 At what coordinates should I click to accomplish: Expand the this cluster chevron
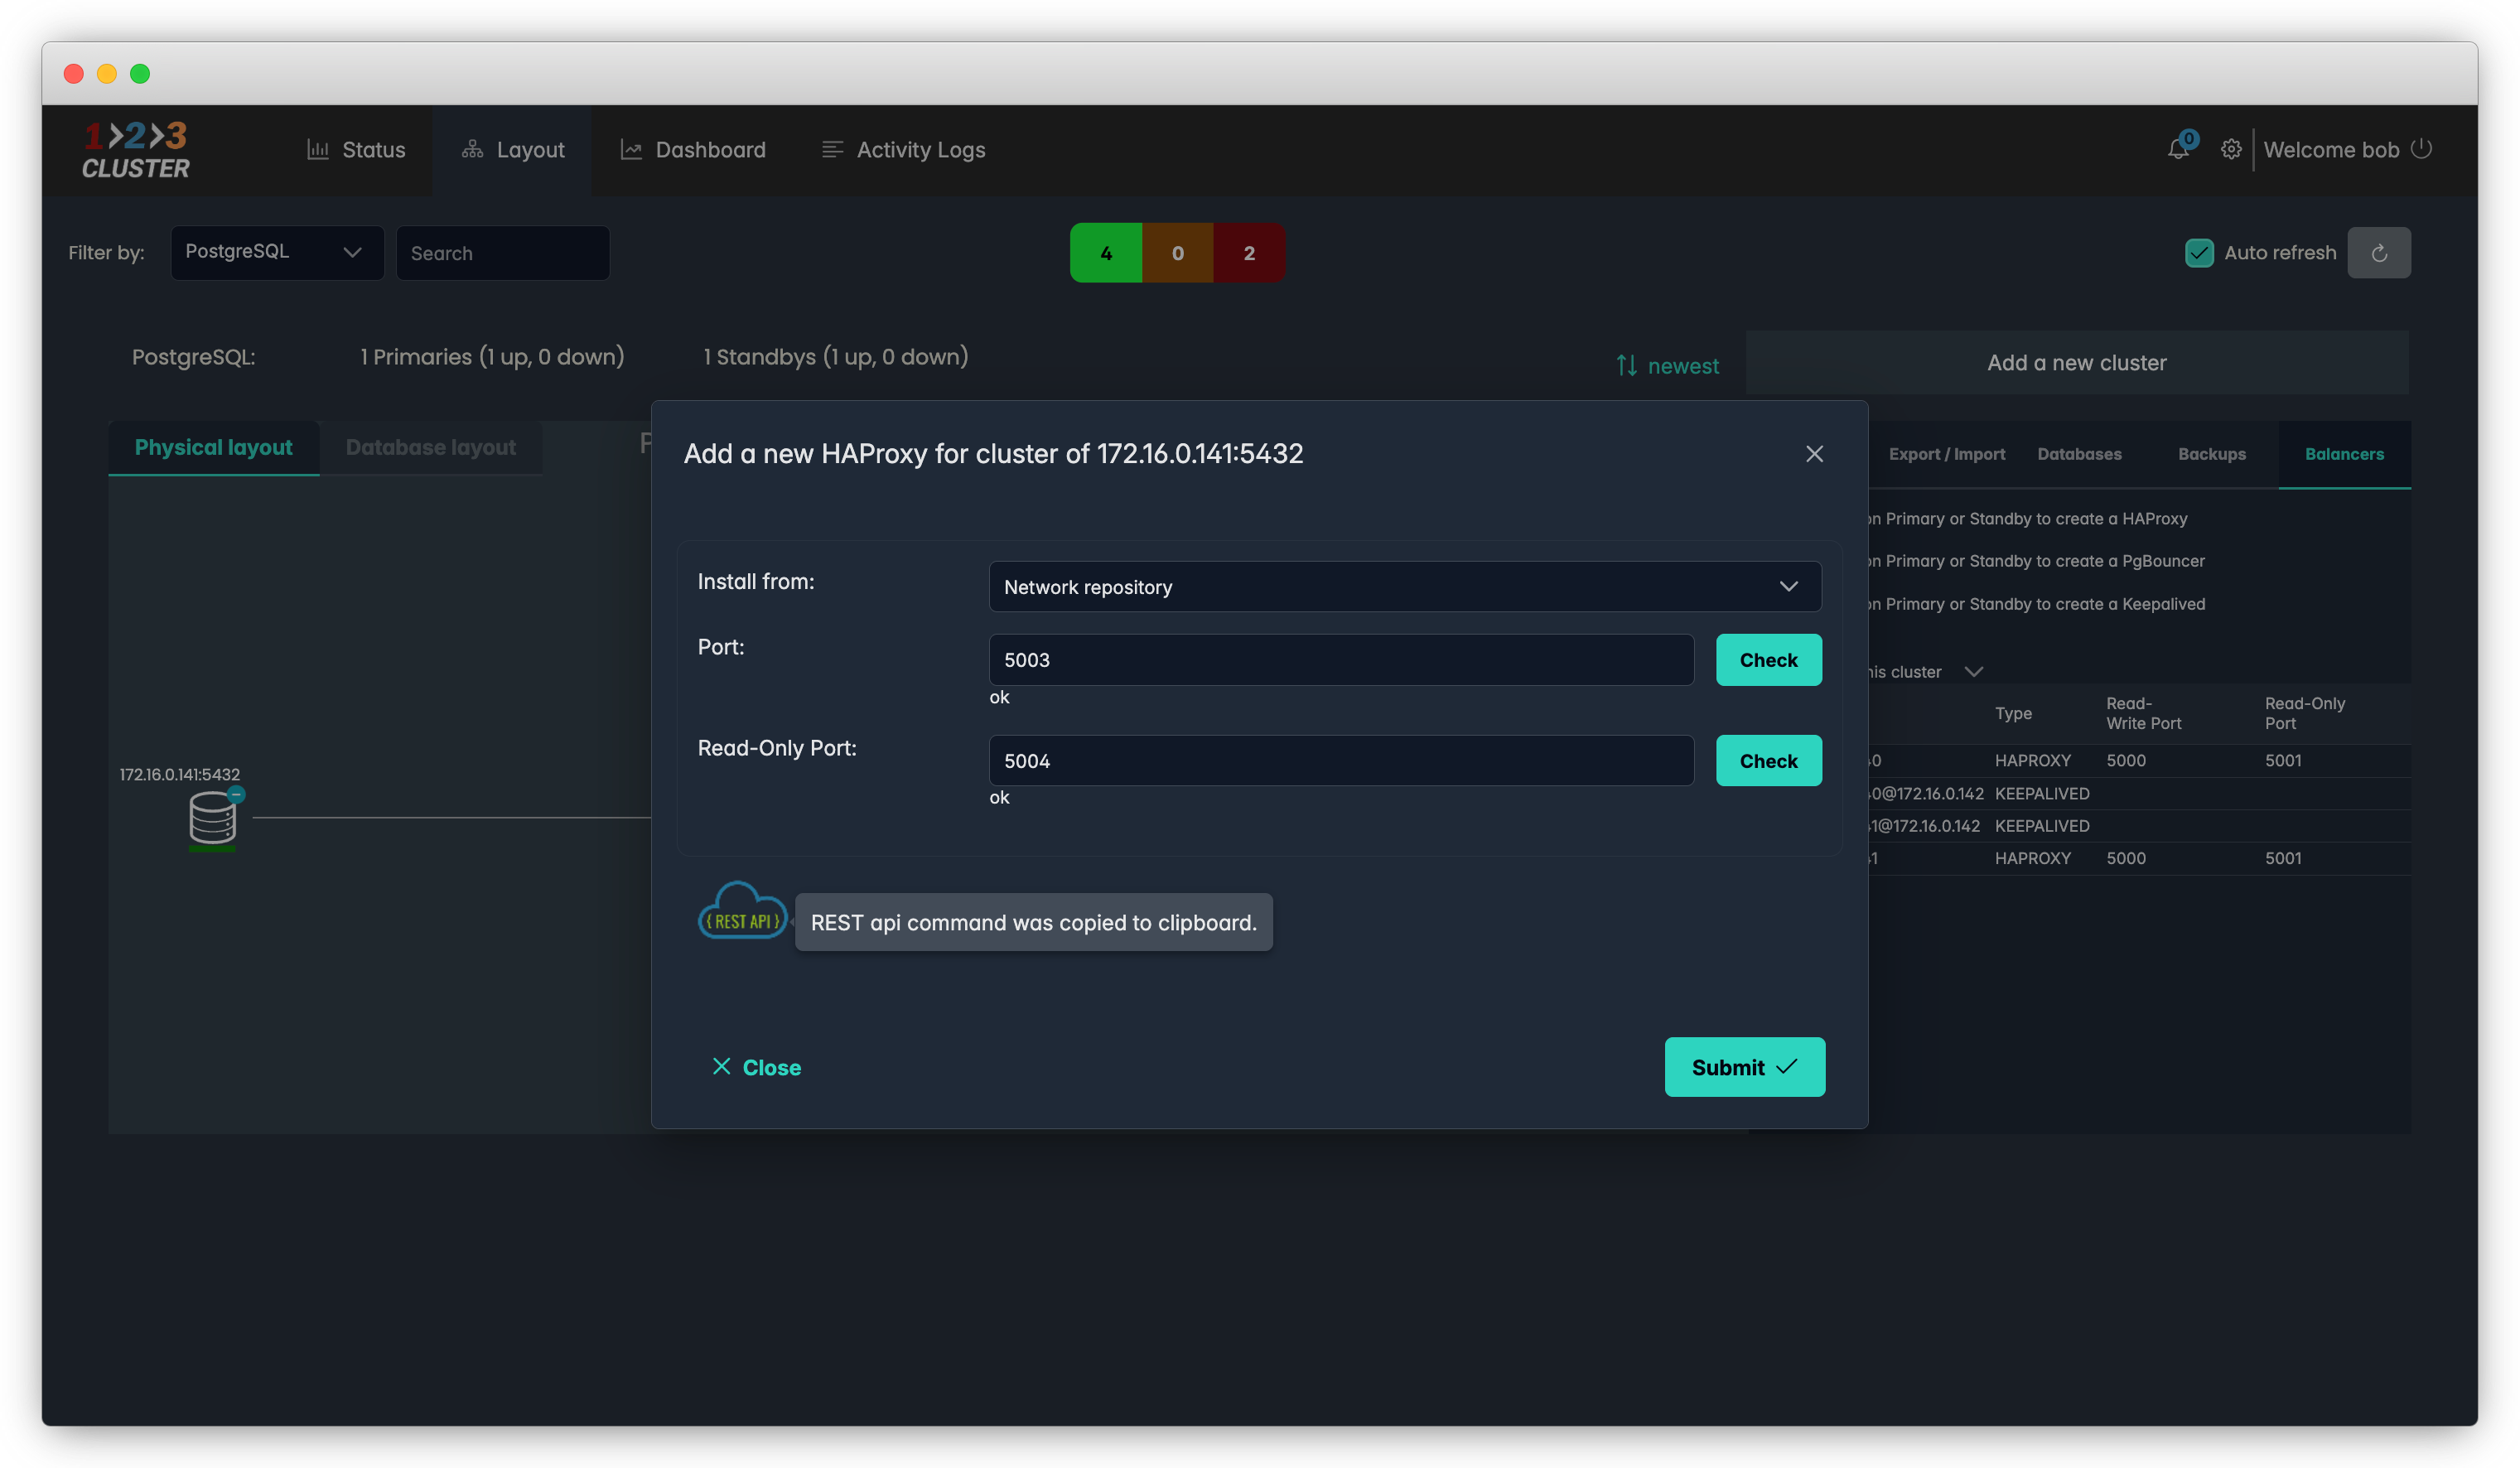1973,672
